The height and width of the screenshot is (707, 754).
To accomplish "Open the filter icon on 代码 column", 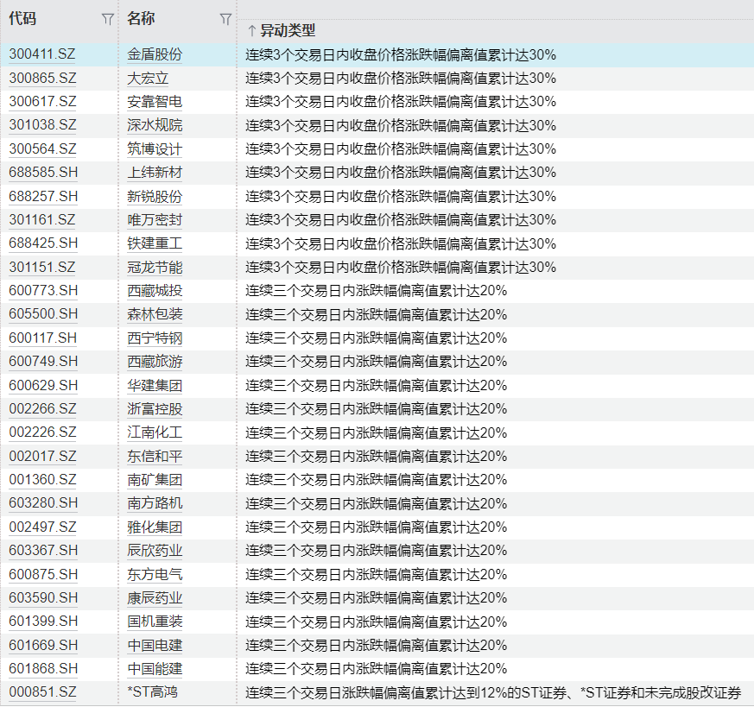I will click(108, 19).
